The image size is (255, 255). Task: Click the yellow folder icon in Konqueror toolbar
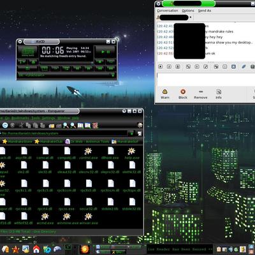(x=52, y=126)
